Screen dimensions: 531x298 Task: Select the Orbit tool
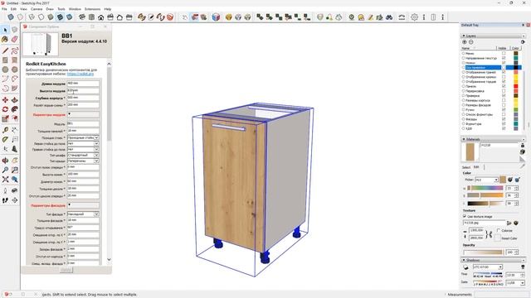tap(5, 161)
